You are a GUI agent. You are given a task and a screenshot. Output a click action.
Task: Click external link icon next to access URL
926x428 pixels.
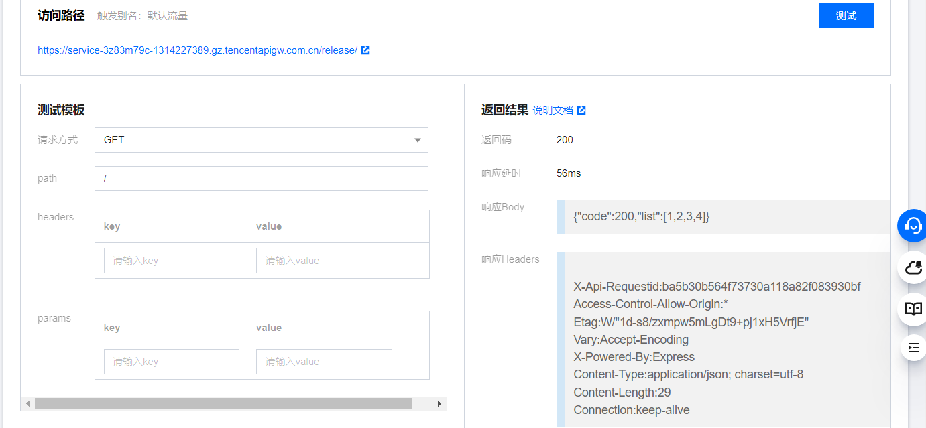tap(365, 50)
